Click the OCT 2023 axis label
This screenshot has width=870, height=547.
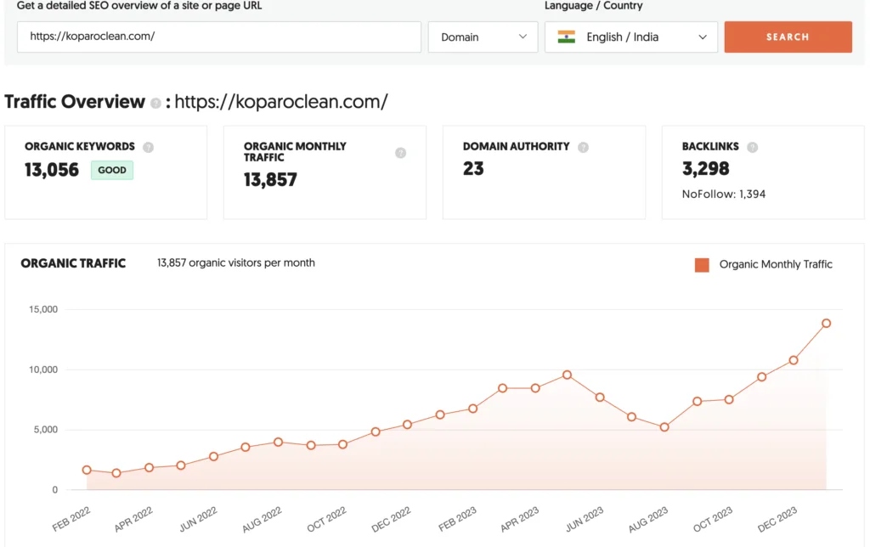click(x=713, y=519)
